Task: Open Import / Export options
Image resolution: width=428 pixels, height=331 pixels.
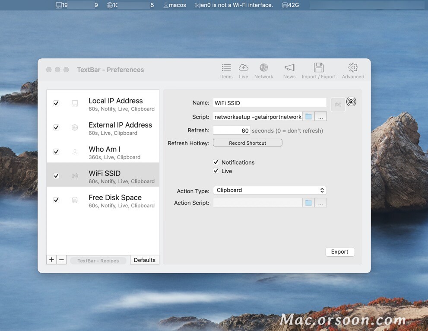Action: coord(319,70)
